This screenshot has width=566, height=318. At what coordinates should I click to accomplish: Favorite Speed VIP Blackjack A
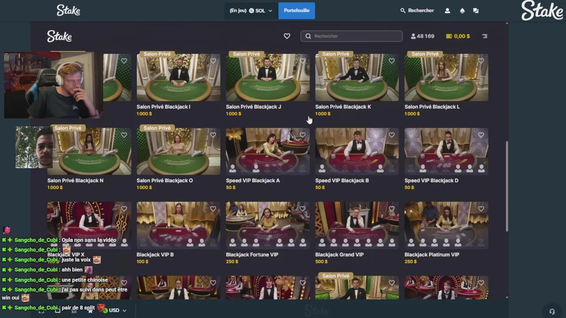[302, 135]
